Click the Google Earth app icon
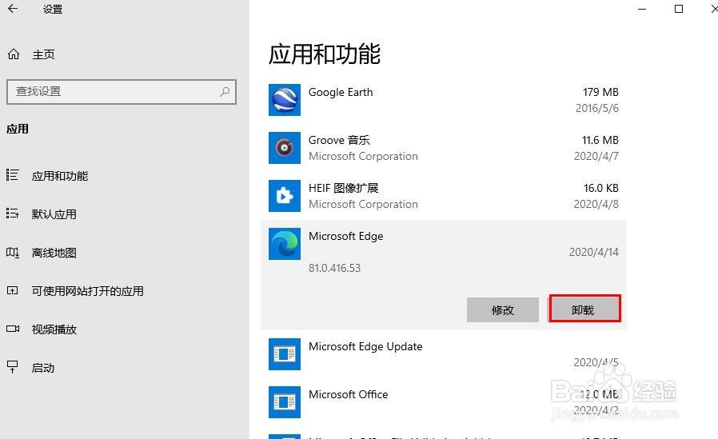718x439 pixels. pyautogui.click(x=285, y=100)
